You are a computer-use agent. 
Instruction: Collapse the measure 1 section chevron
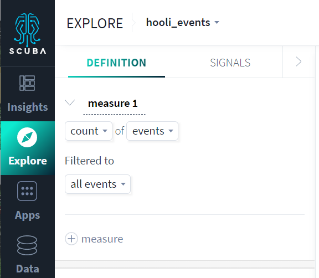tap(70, 102)
